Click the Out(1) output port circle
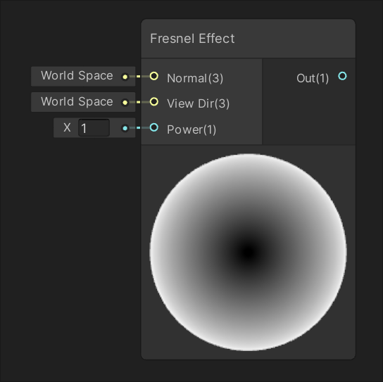The width and height of the screenshot is (383, 382). (342, 76)
